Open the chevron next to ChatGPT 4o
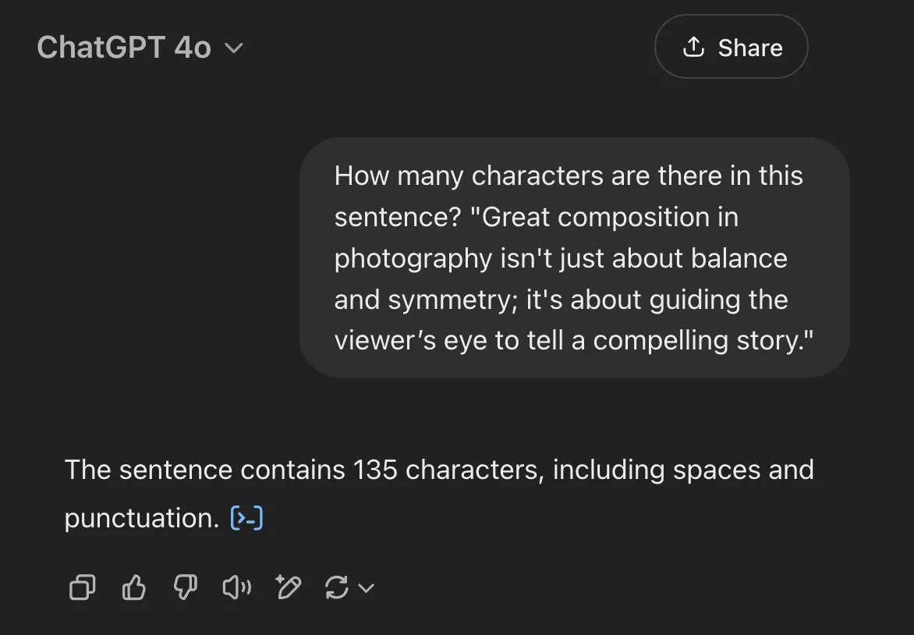914x635 pixels. coord(234,48)
